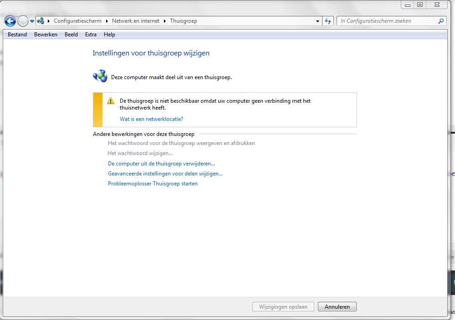Close the Thuisgroep window
The height and width of the screenshot is (320, 455).
(x=437, y=5)
